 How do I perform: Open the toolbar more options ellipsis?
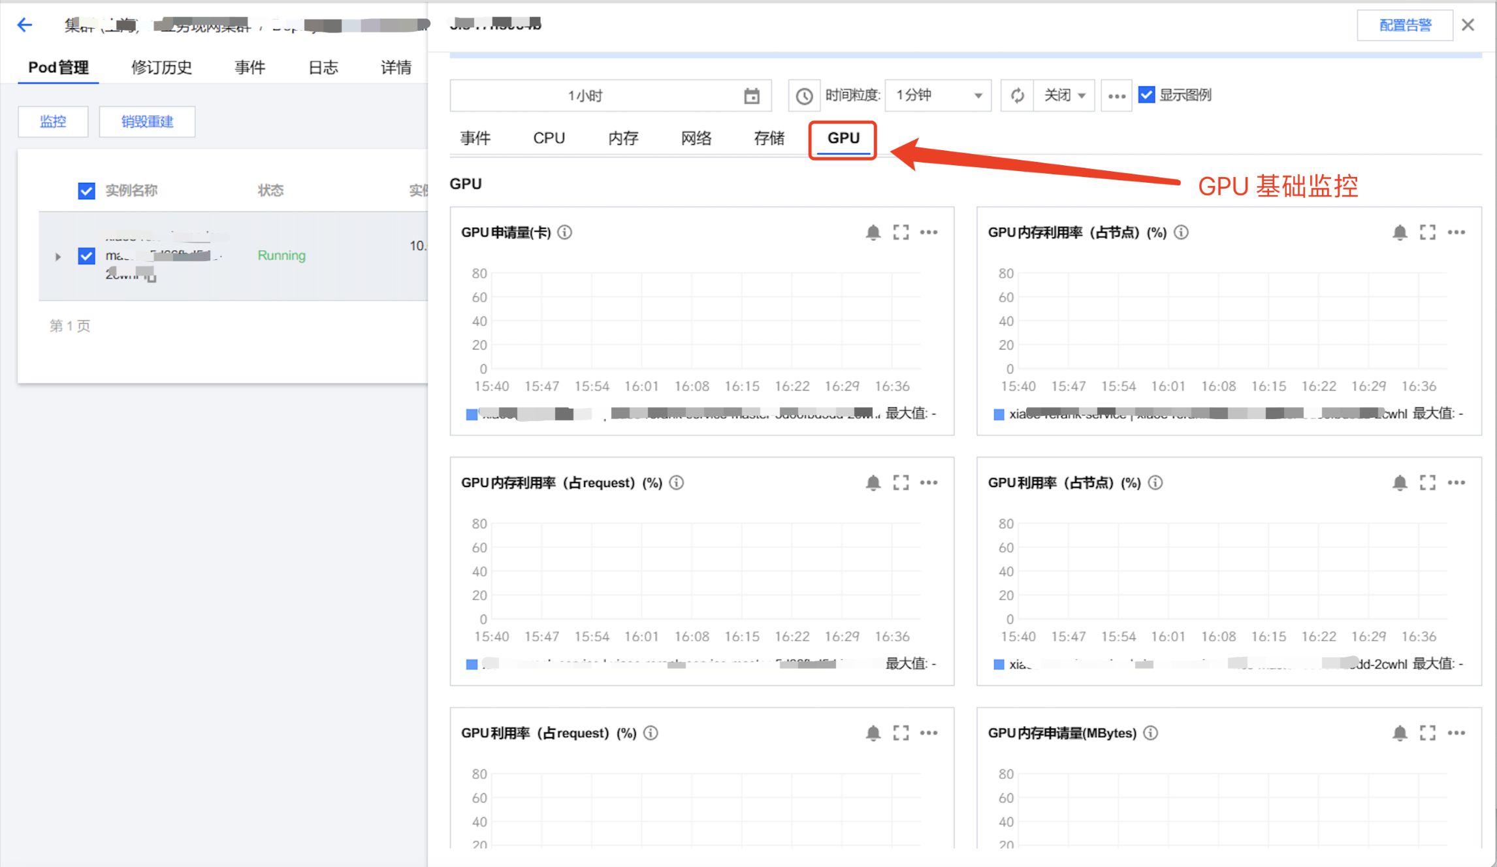pyautogui.click(x=1116, y=95)
